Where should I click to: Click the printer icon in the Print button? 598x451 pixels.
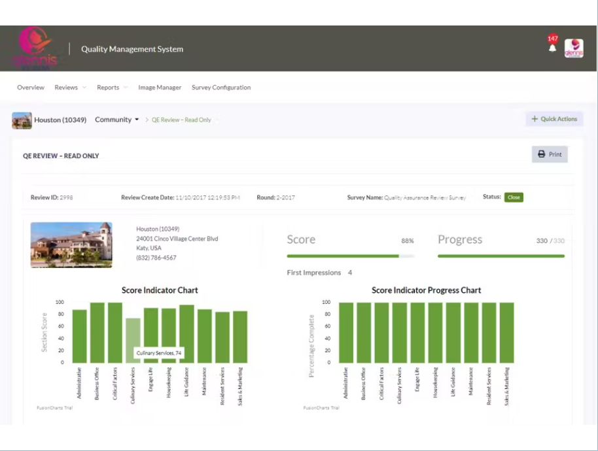point(541,154)
